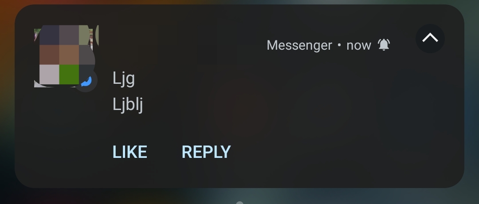
Task: Open the conversation from sender name Ljg
Action: pos(124,78)
